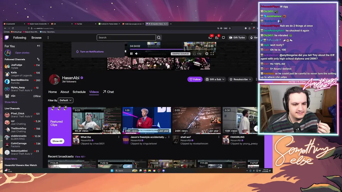Open a new browser tab
Image resolution: width=342 pixels, height=192 pixels.
tap(171, 24)
